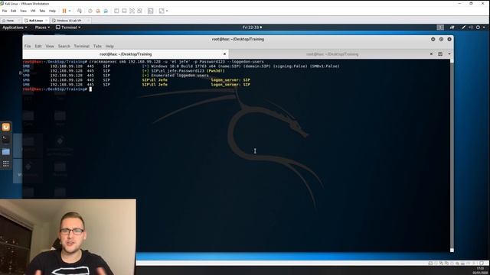Click Send Ctrl+Alt+Del toolbar icon
This screenshot has height=275, width=490.
point(80,11)
